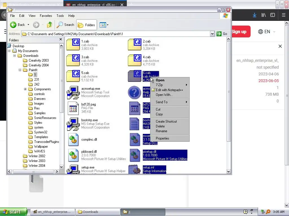Open the File menu

click(x=12, y=16)
